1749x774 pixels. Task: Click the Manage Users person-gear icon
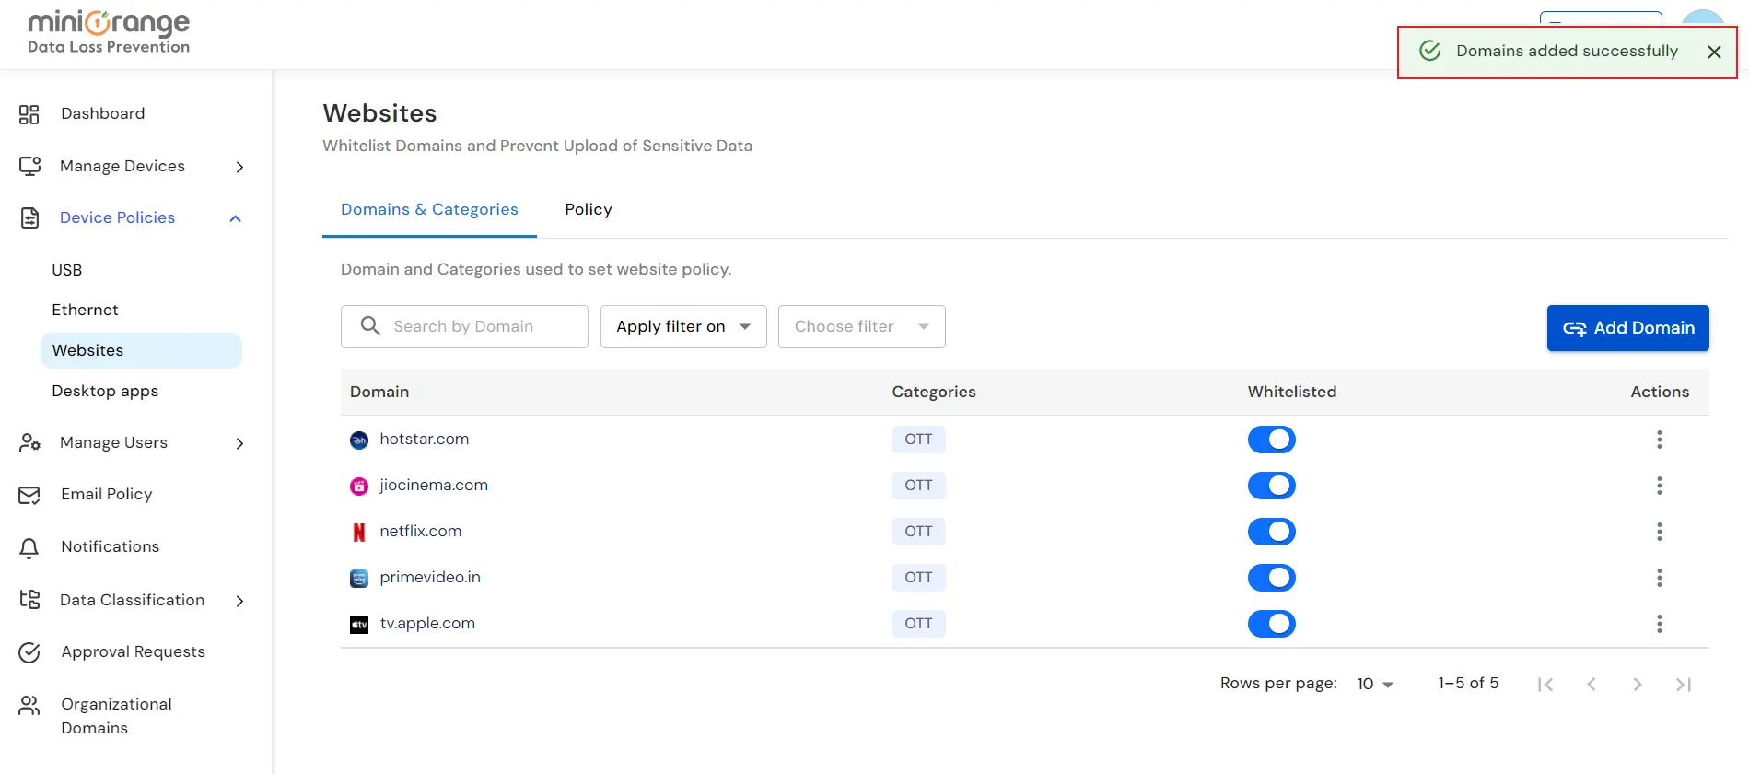coord(29,442)
